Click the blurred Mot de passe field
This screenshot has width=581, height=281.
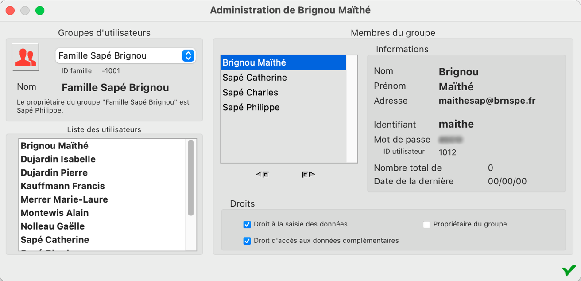[x=451, y=140]
